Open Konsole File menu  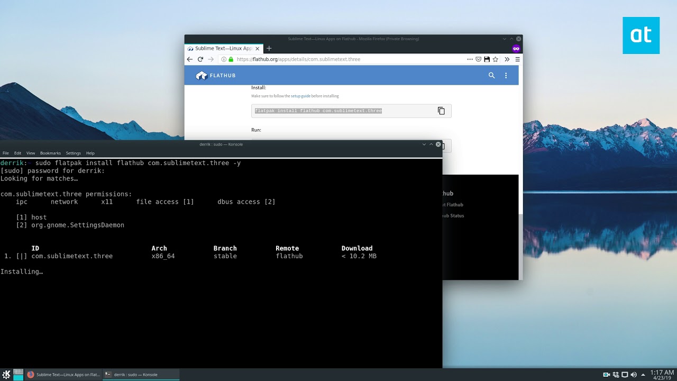tap(6, 153)
